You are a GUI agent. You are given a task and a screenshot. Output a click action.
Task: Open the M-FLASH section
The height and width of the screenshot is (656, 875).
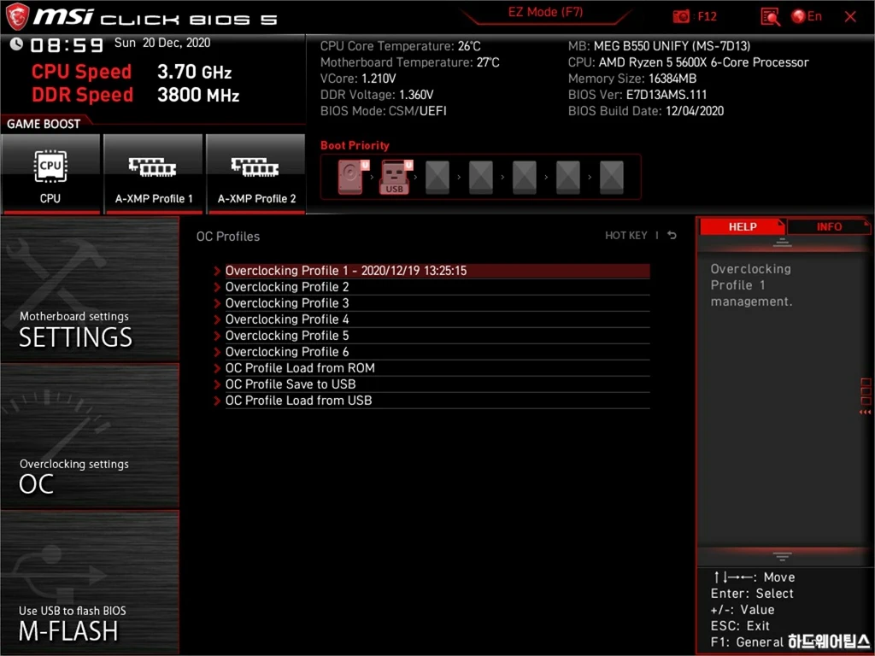90,583
